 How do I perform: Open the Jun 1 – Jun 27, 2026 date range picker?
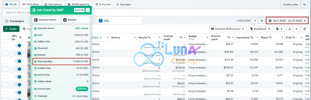click(x=287, y=21)
